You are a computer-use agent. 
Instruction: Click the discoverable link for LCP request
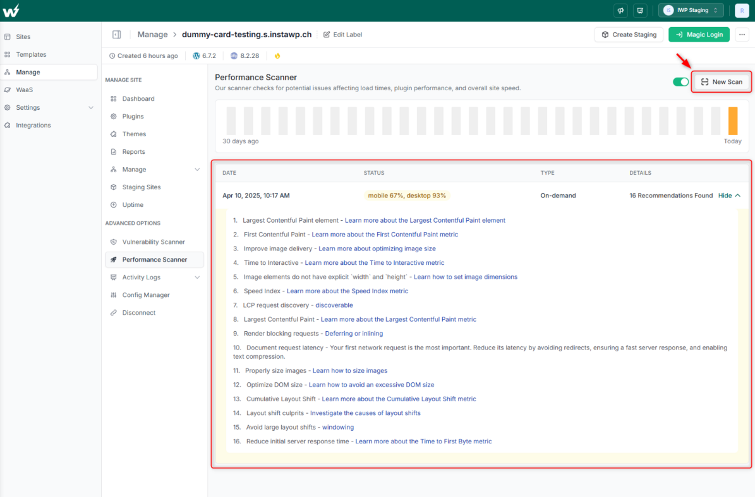click(x=334, y=305)
